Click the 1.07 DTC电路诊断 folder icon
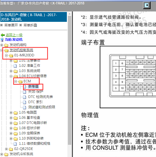This screenshot has height=157, width=156. tap(16, 123)
